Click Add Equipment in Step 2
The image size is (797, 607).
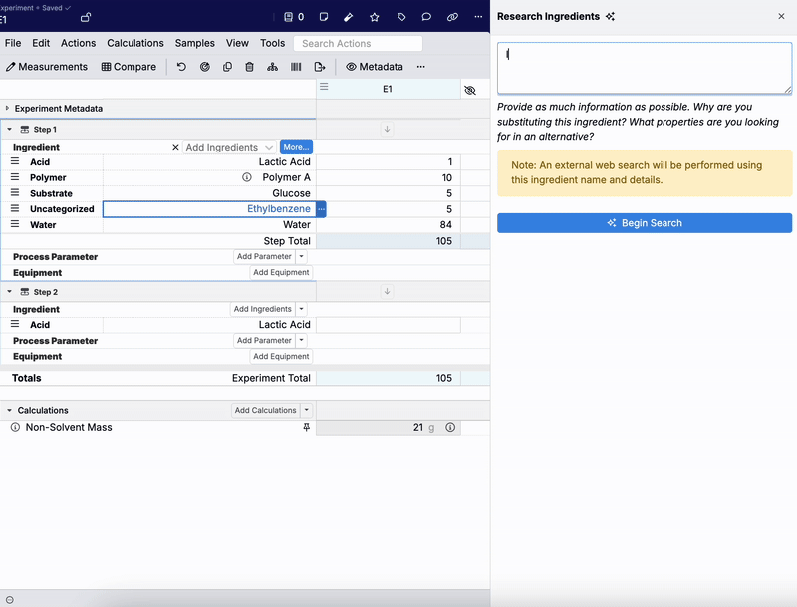click(282, 356)
